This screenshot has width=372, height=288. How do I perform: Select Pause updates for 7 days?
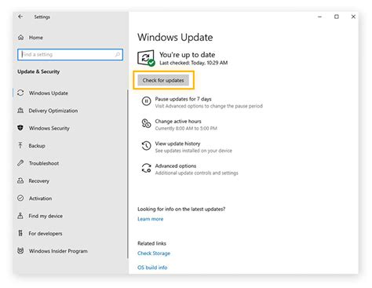[183, 99]
